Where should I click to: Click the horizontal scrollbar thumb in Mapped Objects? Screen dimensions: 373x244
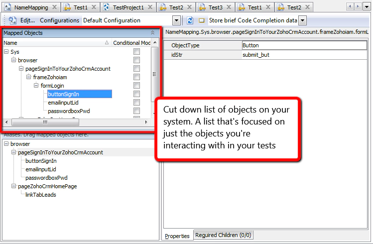(45, 122)
